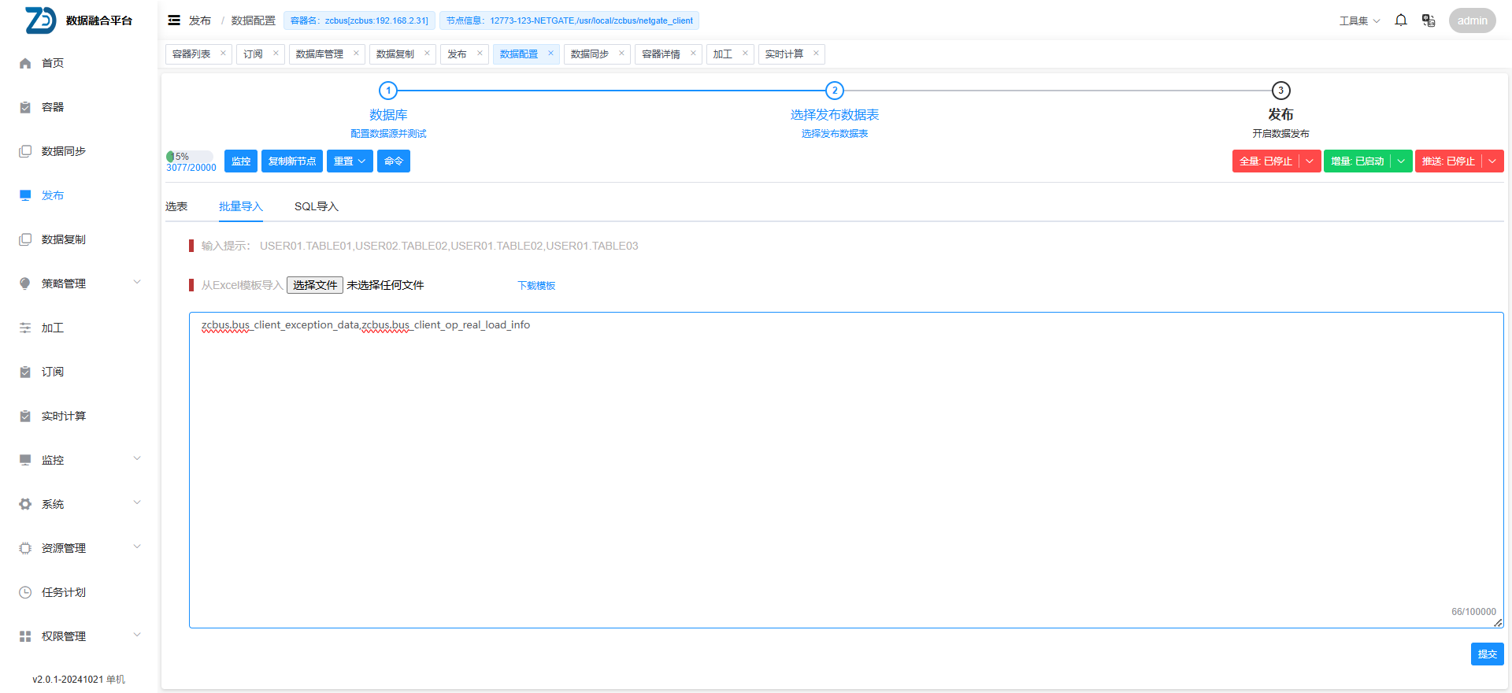Viewport: 1512px width, 693px height.
Task: Close the 数据配置 tab
Action: (550, 54)
